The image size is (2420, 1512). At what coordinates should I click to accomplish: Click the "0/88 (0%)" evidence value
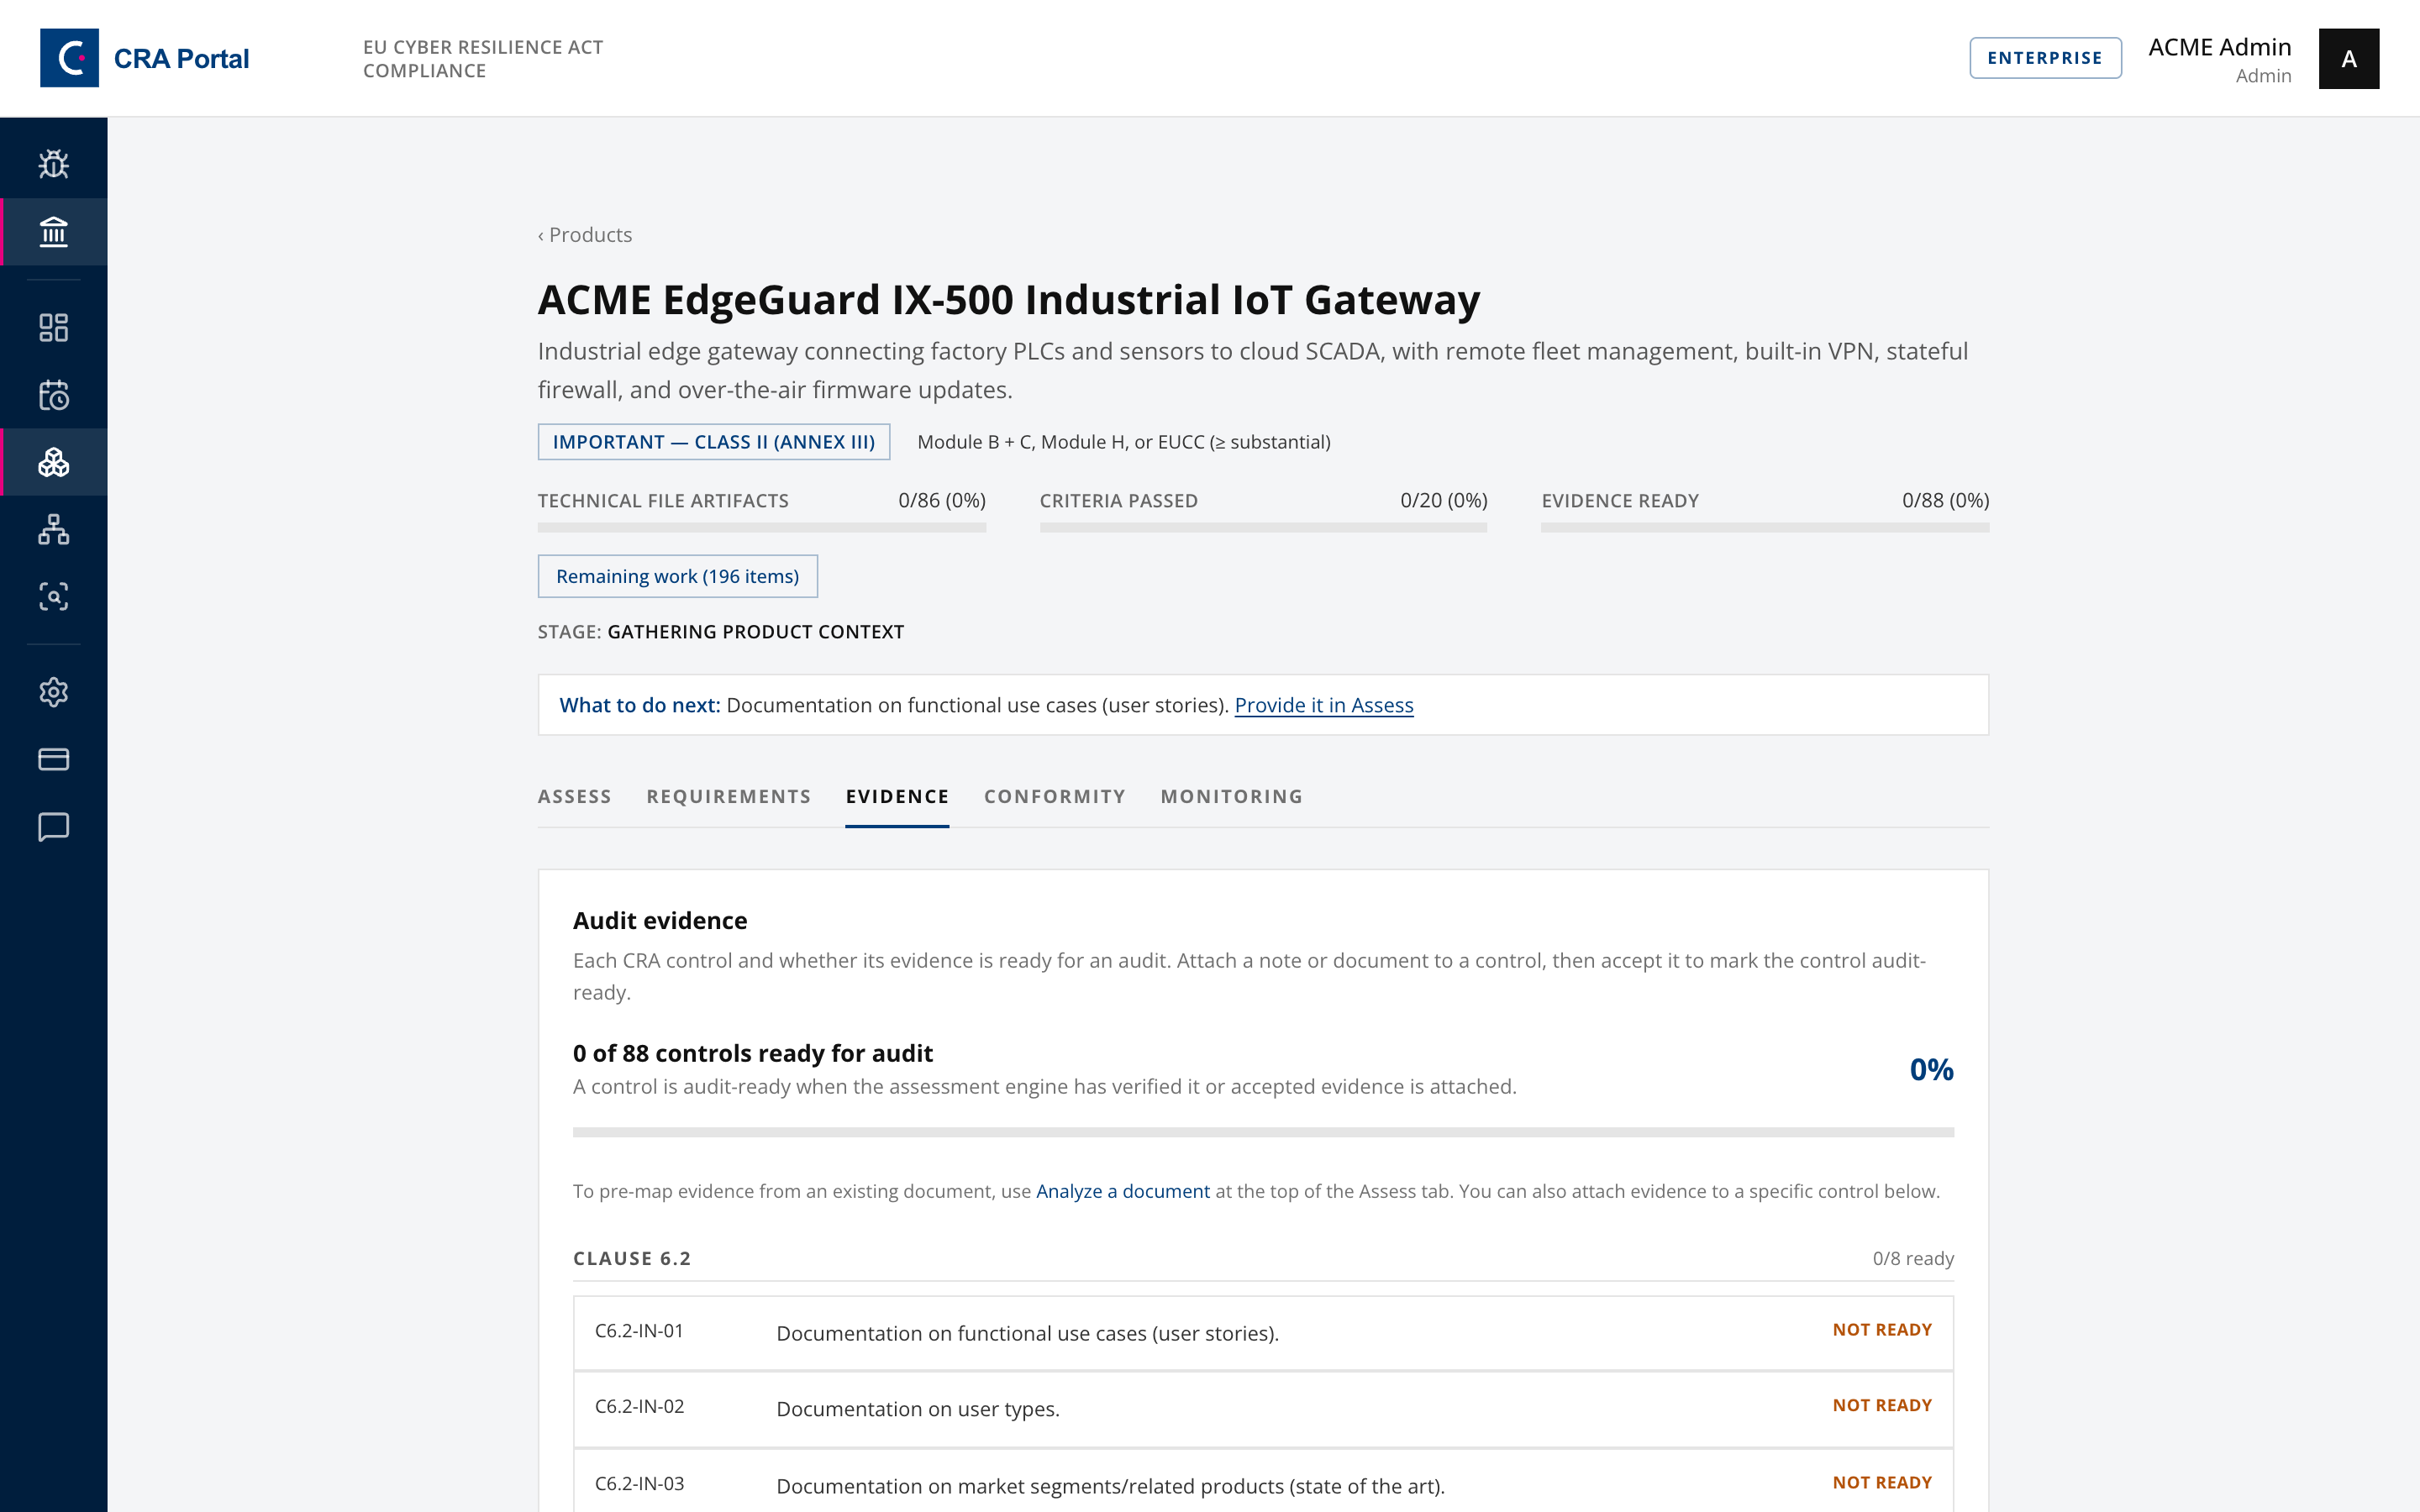(x=1945, y=500)
